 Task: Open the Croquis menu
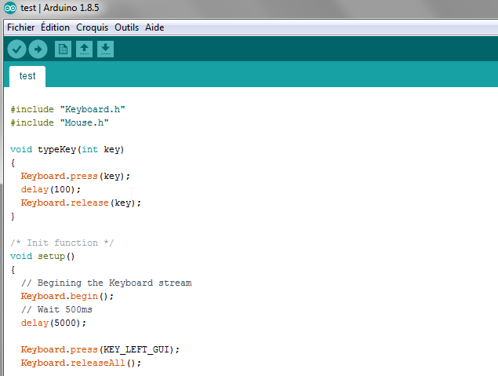click(92, 27)
